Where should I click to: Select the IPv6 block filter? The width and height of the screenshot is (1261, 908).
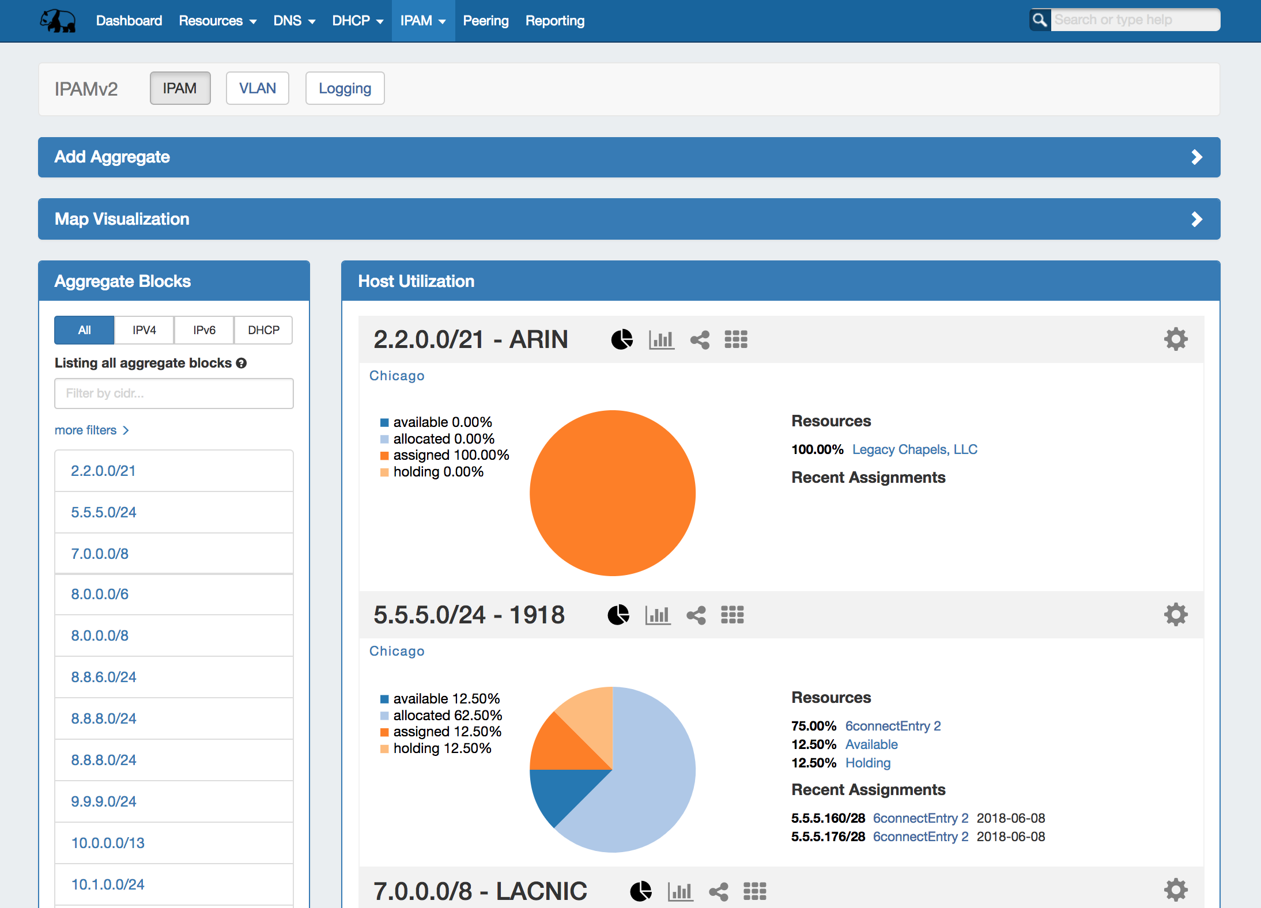[204, 330]
